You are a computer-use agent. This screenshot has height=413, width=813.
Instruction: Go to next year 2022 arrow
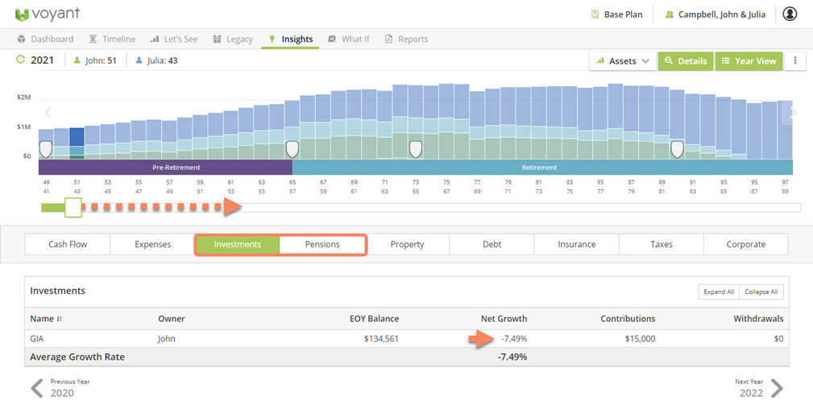point(776,389)
